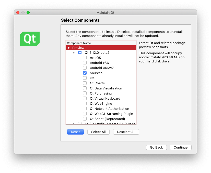This screenshot has height=173, width=211.
Task: Check Qt Data Visualization
Action: coord(85,88)
